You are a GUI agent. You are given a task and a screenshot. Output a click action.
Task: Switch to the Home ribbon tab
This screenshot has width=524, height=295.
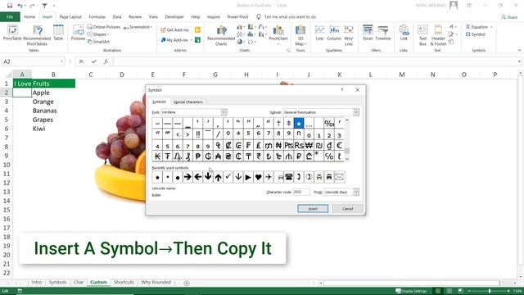(x=29, y=16)
